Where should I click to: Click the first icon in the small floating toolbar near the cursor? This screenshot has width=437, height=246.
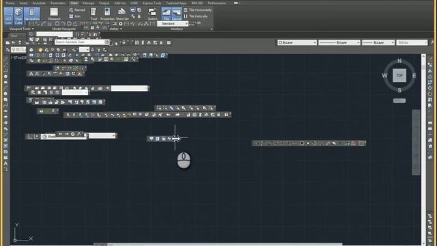coord(152,139)
